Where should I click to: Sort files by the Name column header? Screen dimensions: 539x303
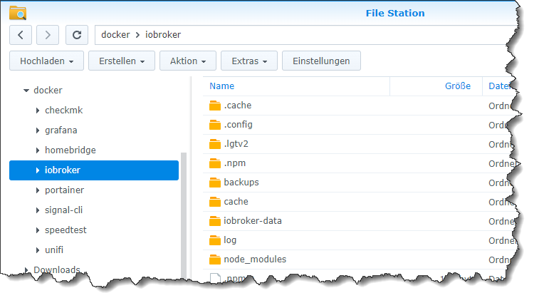click(x=222, y=86)
